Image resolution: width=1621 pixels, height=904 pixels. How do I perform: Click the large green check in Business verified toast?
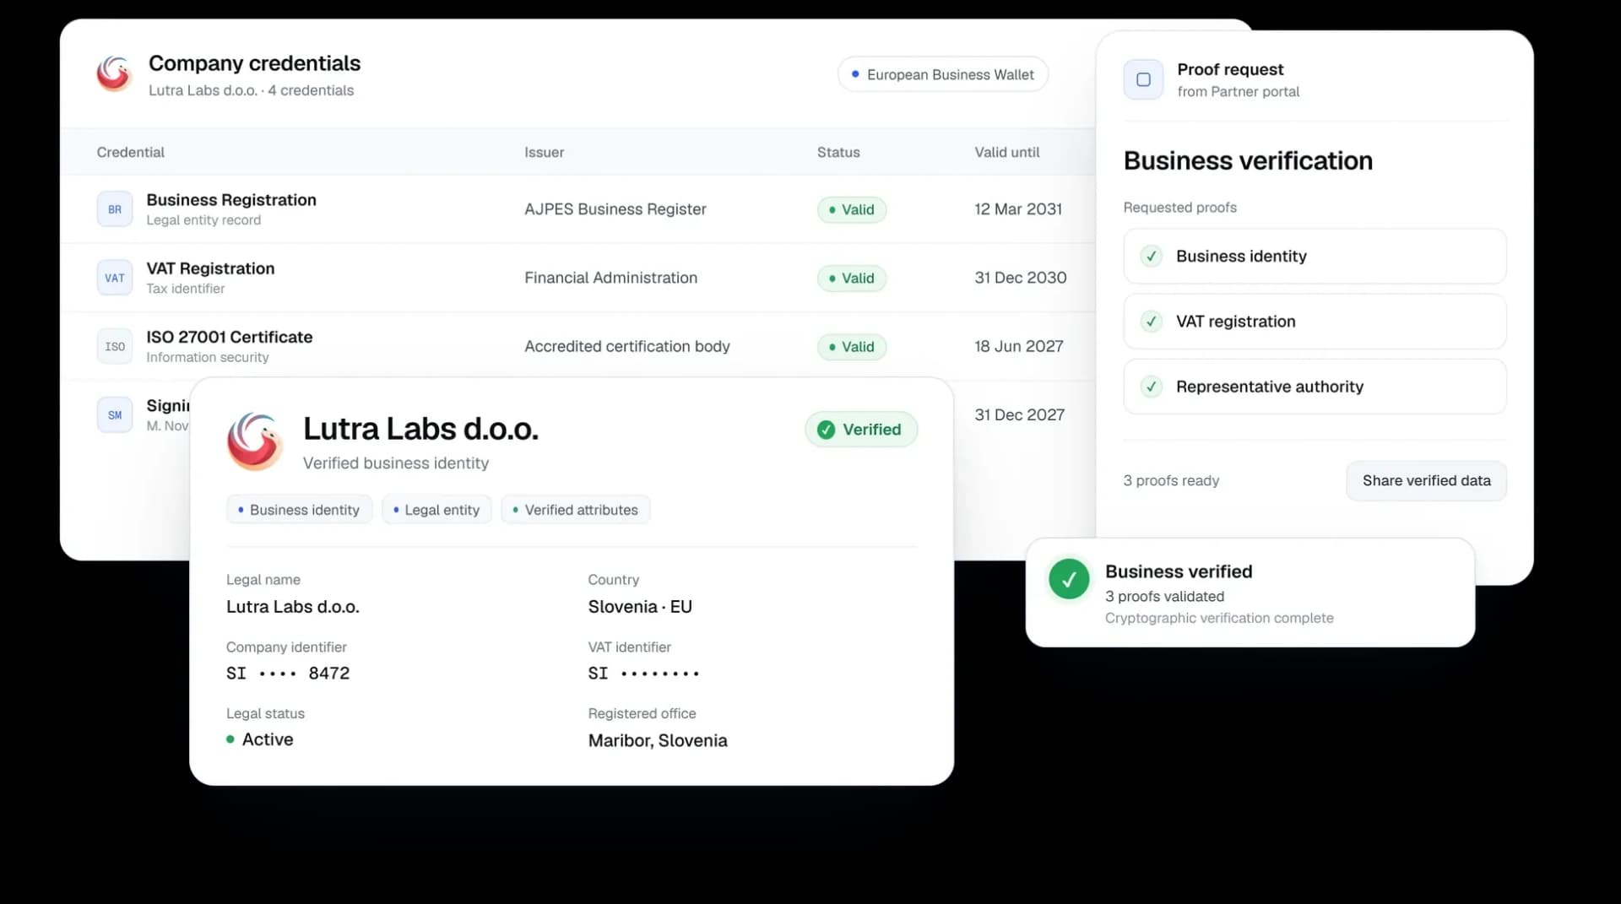click(1069, 579)
